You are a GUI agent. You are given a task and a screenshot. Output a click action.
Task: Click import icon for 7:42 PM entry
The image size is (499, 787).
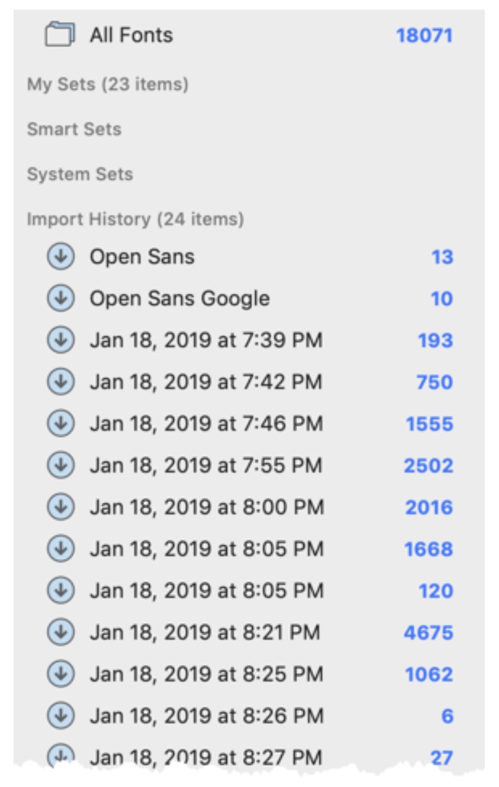(60, 383)
